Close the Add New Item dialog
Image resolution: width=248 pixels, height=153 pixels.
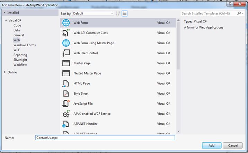[x=240, y=4]
